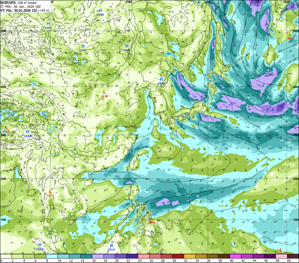Image resolution: width=299 pixels, height=263 pixels.
Task: Click the valid time 'VT: Fös.. 30.01.2026 15Z'
Action: pyautogui.click(x=19, y=10)
